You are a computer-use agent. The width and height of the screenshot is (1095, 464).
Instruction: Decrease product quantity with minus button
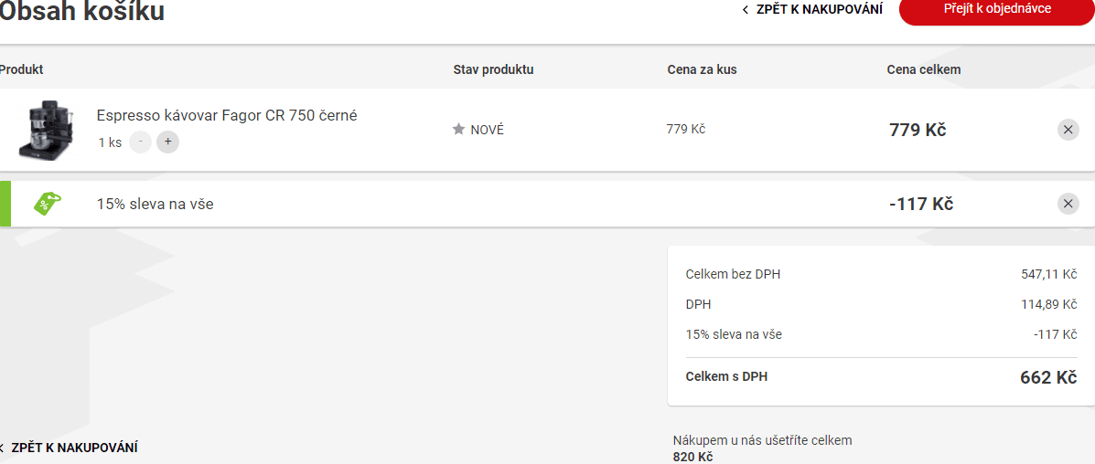point(140,142)
